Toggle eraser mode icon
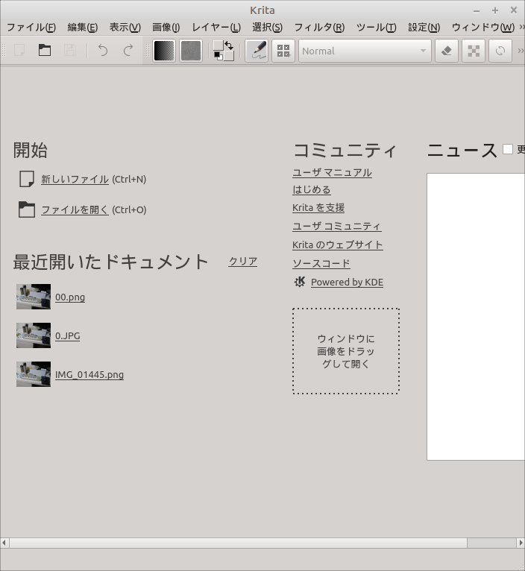Image resolution: width=525 pixels, height=571 pixels. pyautogui.click(x=447, y=51)
